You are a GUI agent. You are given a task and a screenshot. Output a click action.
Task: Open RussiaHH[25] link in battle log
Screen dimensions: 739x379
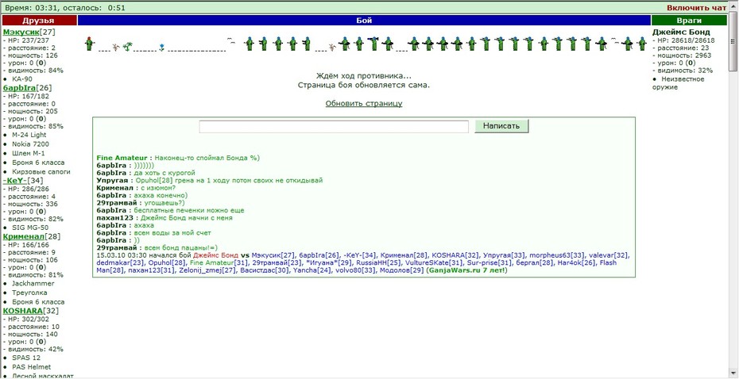point(377,263)
